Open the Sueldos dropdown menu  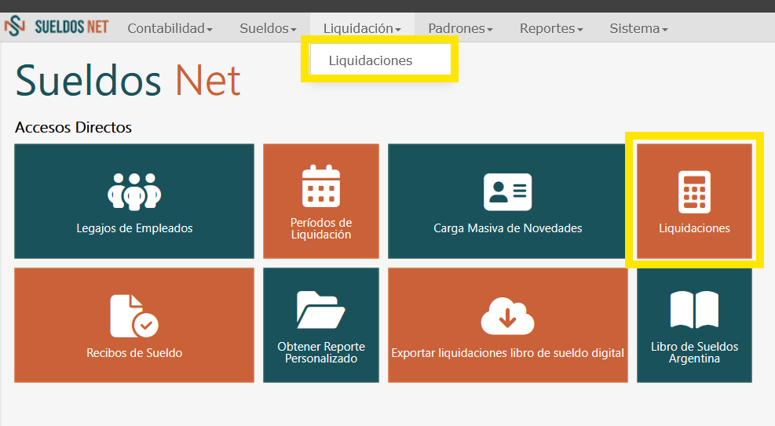tap(268, 28)
